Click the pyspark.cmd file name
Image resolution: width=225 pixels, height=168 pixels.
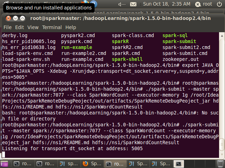[77, 41]
